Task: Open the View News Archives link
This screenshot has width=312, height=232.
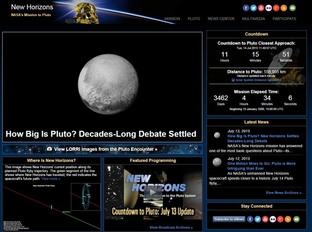Action: click(x=284, y=193)
